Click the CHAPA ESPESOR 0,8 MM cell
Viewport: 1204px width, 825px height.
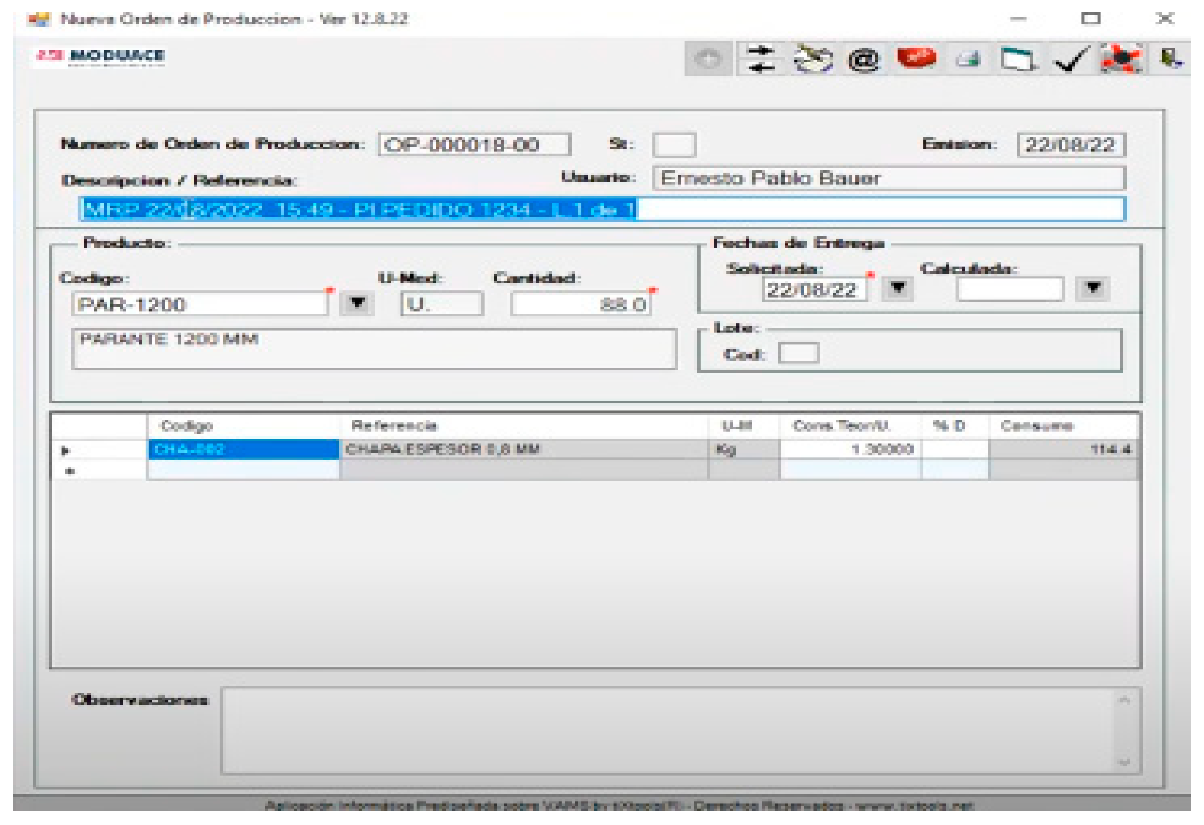point(524,449)
